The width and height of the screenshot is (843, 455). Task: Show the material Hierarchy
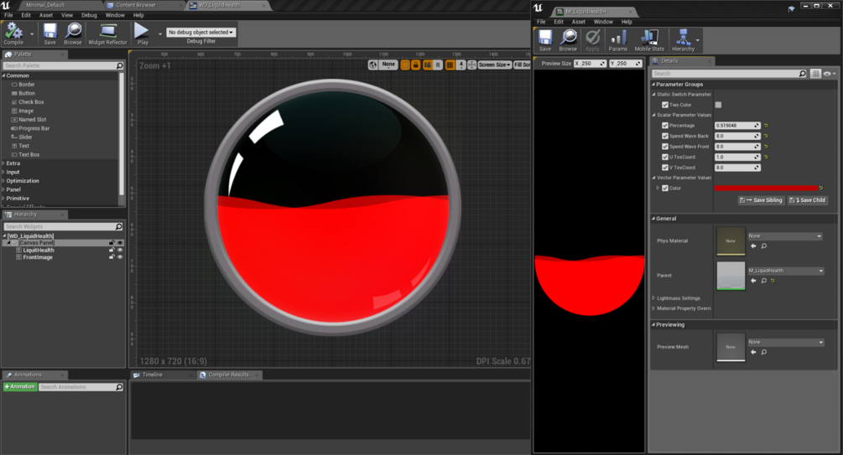click(683, 40)
